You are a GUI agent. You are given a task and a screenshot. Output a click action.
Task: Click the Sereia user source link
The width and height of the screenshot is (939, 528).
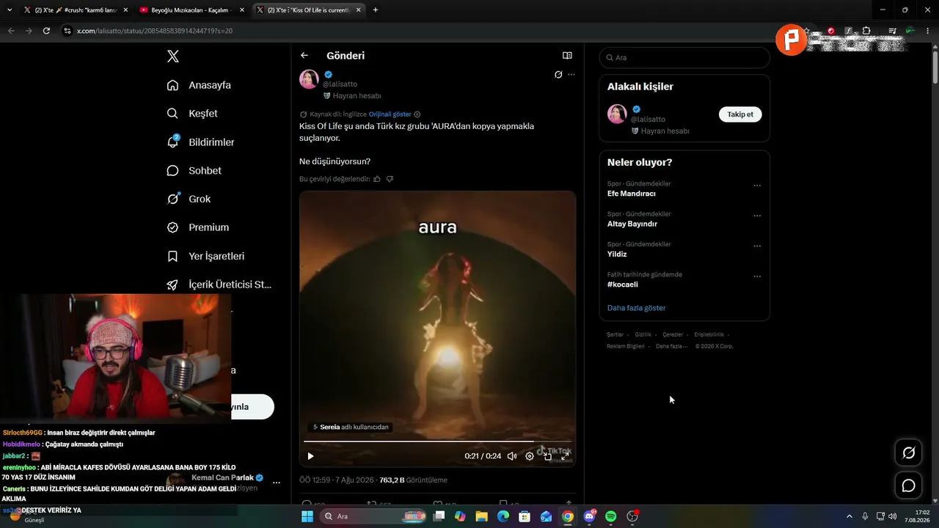(x=351, y=427)
